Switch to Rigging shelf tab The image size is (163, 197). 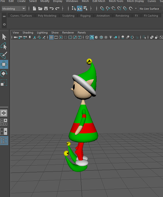pos(85,16)
